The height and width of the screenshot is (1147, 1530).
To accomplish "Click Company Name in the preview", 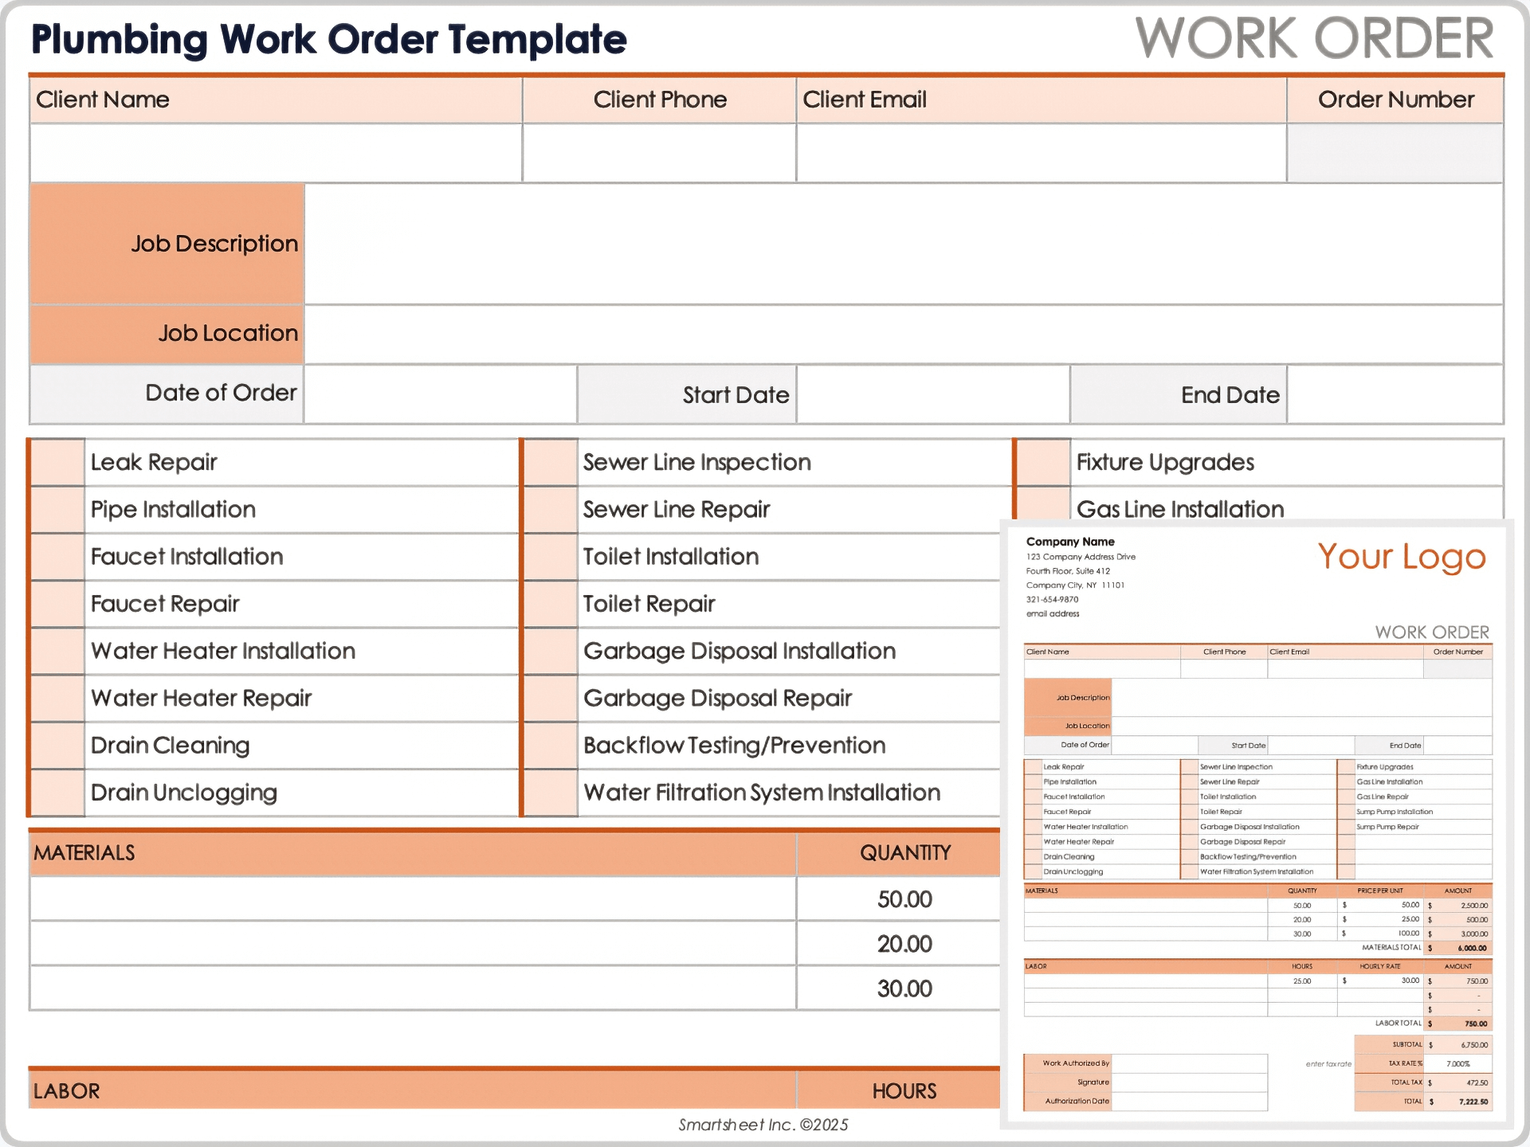I will pyautogui.click(x=1070, y=542).
